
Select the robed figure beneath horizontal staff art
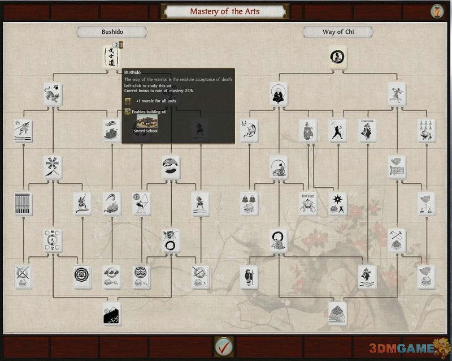(367, 131)
